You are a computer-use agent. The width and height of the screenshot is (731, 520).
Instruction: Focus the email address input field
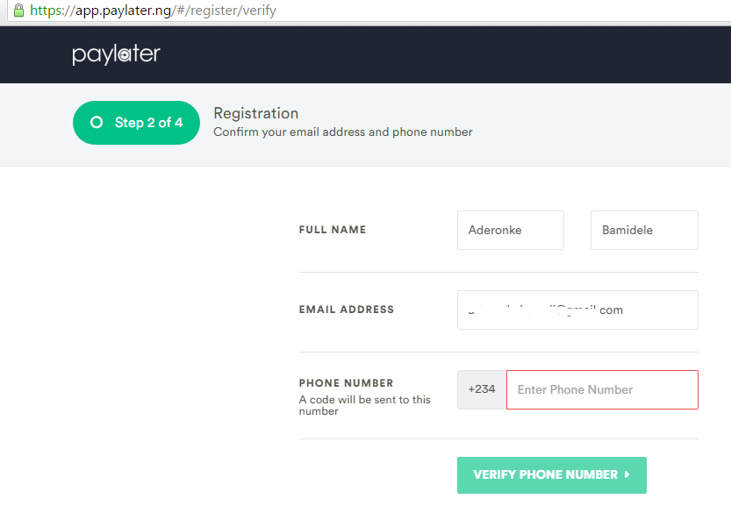(577, 310)
